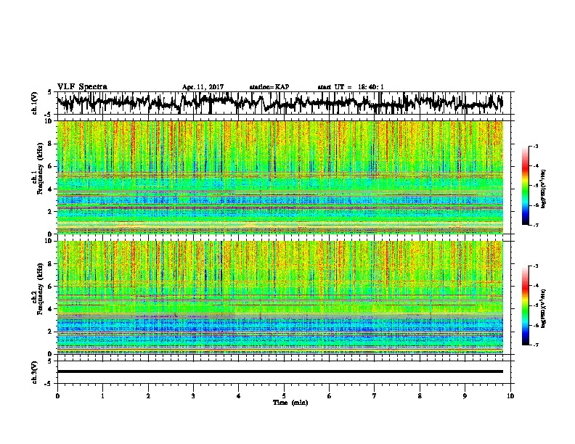Click the "5" tick on the time axis

click(x=284, y=396)
